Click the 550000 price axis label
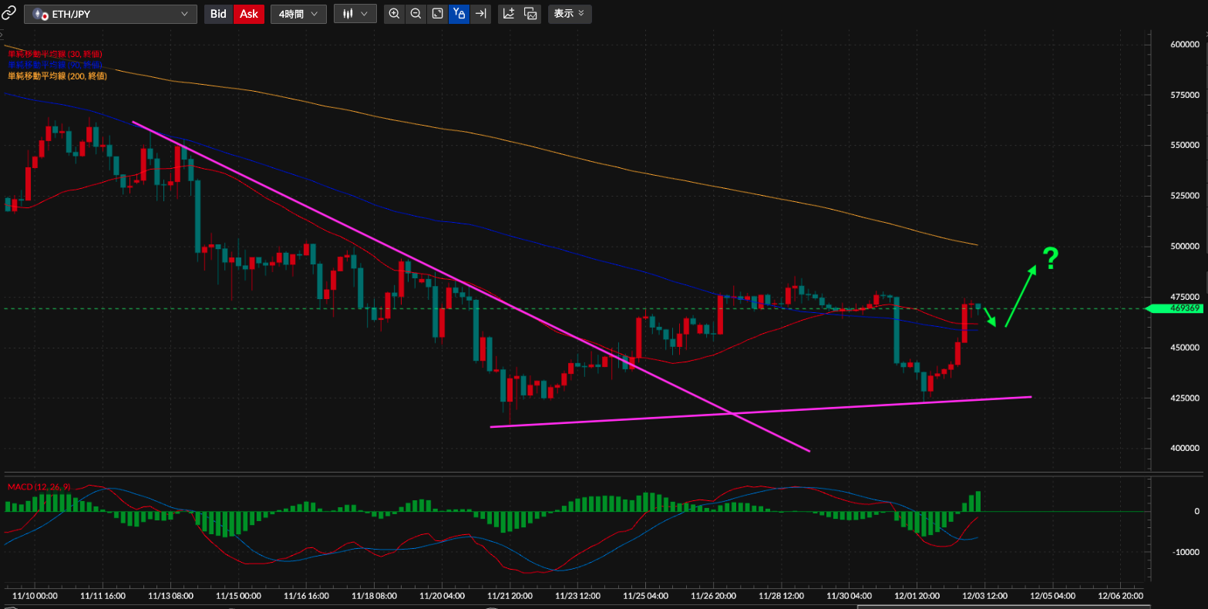This screenshot has height=609, width=1208. 1185,146
